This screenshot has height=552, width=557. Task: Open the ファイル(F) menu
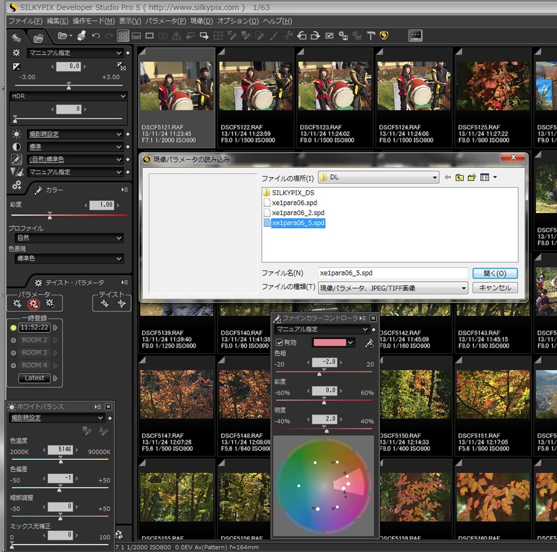pos(25,21)
